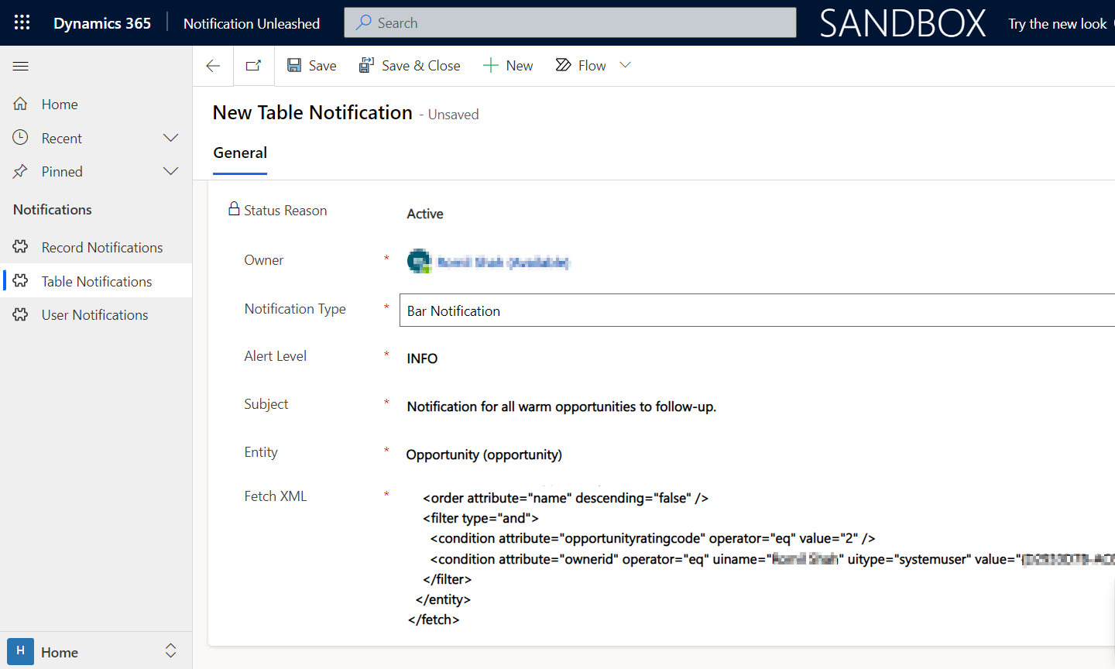The height and width of the screenshot is (669, 1115).
Task: Click the User Notifications puzzle icon
Action: coord(21,314)
